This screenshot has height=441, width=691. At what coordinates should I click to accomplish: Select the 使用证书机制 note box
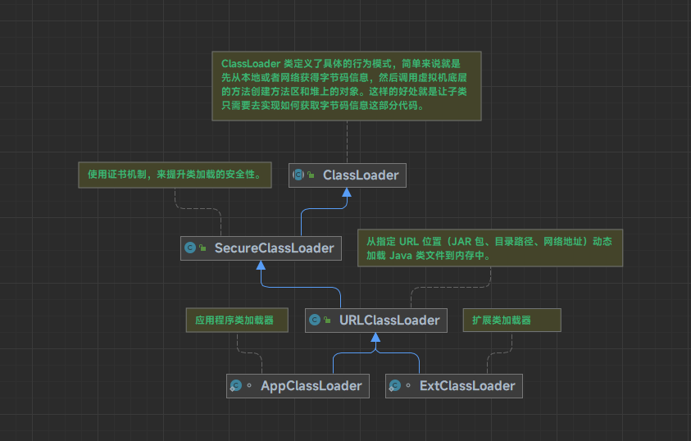tap(175, 175)
